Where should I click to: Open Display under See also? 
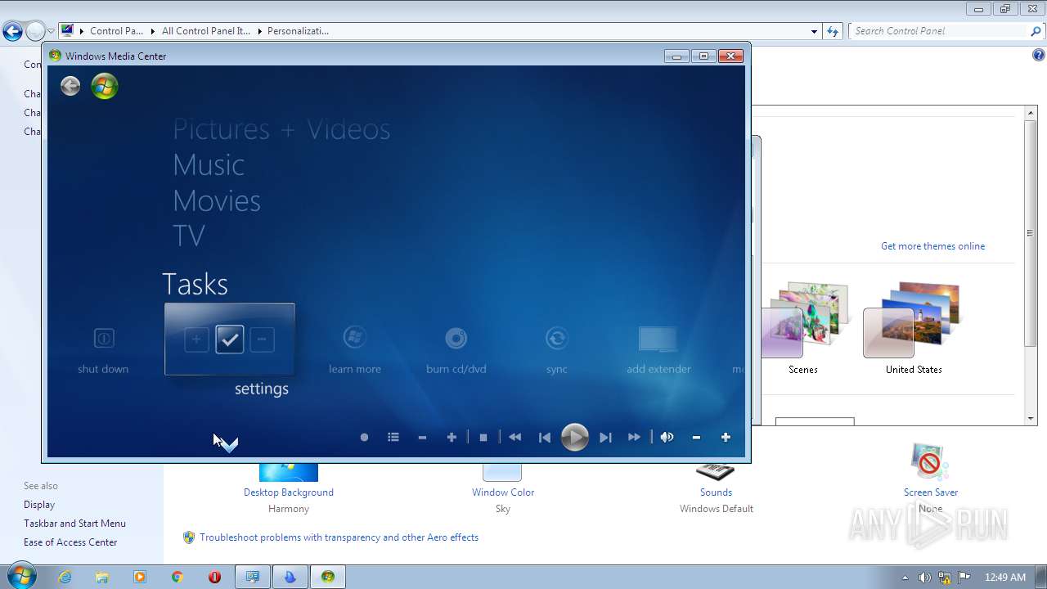39,505
